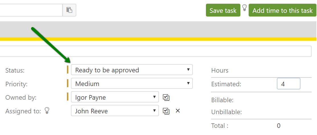Image resolution: width=317 pixels, height=135 pixels.
Task: Open the Owned by dropdown showing Igor Payne
Action: (x=114, y=97)
